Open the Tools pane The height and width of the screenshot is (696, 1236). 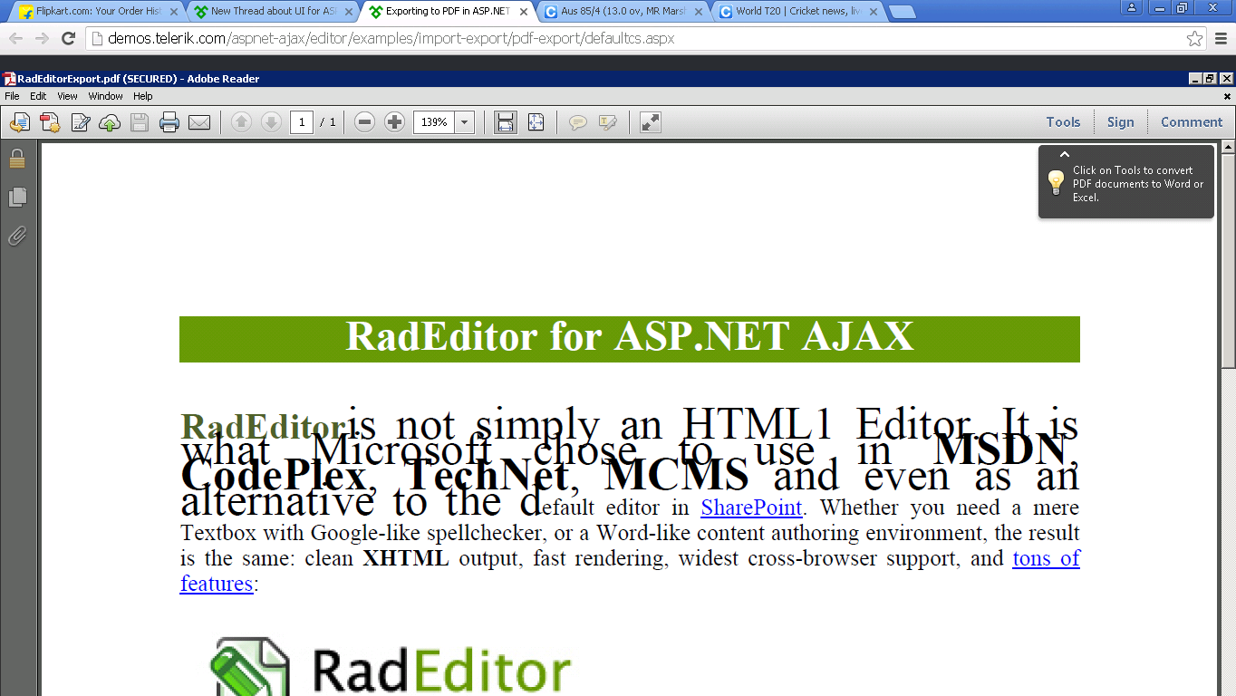click(x=1063, y=122)
